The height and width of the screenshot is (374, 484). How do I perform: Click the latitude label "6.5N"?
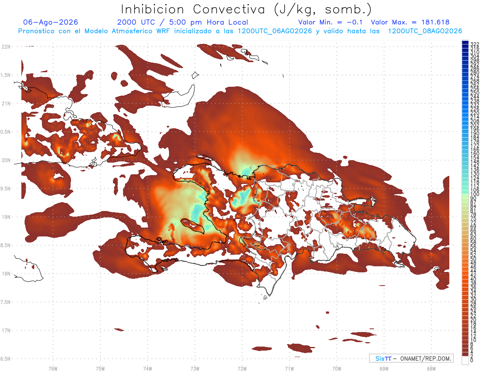pyautogui.click(x=6, y=359)
